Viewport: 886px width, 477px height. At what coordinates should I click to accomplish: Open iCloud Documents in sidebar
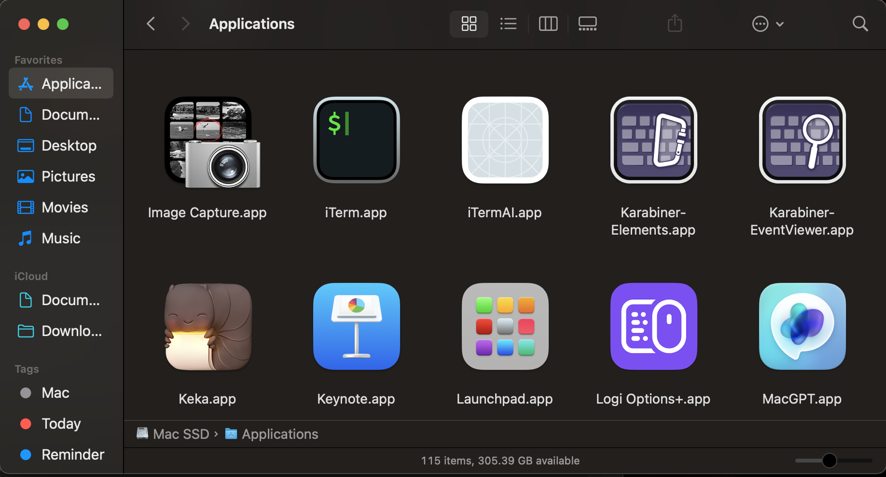(61, 300)
